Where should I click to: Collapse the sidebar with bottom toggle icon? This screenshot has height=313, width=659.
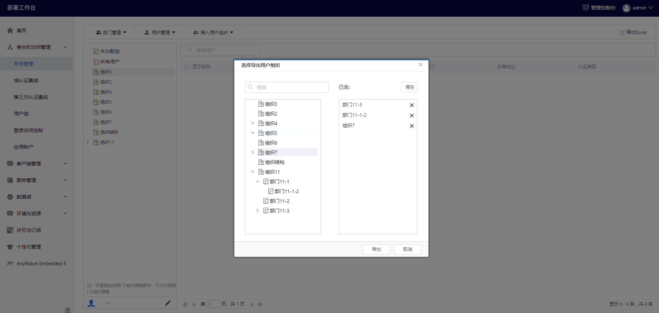(68, 310)
